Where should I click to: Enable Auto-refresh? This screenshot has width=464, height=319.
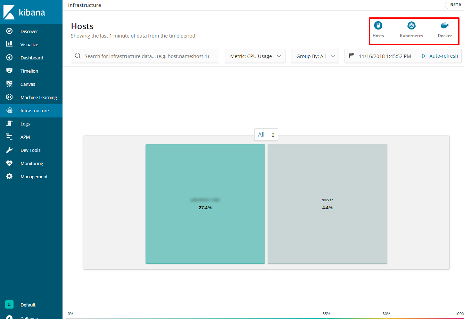440,56
